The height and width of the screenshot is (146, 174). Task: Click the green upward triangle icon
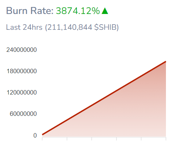coord(105,11)
